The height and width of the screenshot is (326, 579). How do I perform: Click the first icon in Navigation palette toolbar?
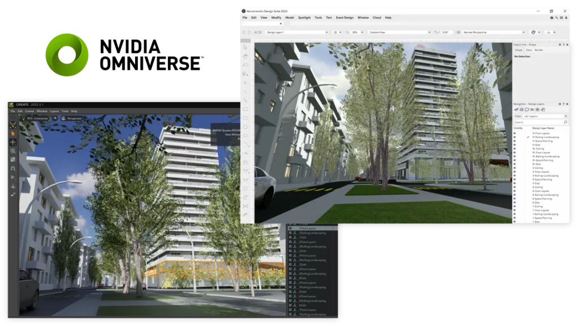pos(516,110)
